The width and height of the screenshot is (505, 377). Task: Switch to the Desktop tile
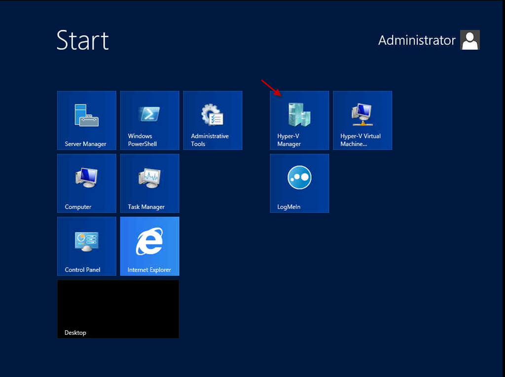[x=118, y=309]
